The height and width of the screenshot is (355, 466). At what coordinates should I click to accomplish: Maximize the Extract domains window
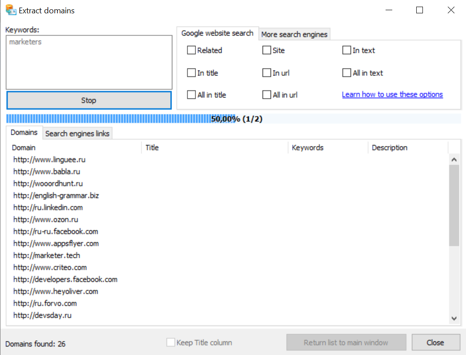click(x=419, y=10)
